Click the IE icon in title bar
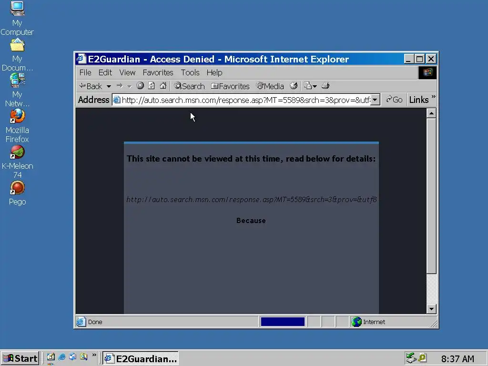The height and width of the screenshot is (366, 488). [x=81, y=59]
